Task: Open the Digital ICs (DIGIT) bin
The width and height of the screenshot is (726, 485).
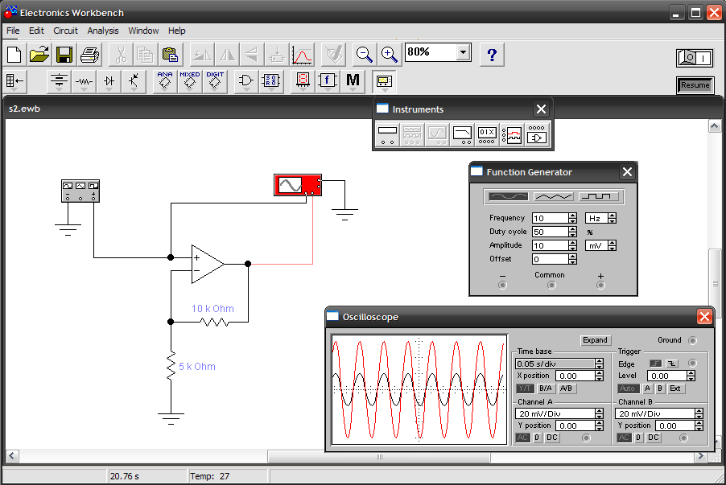Action: click(215, 81)
